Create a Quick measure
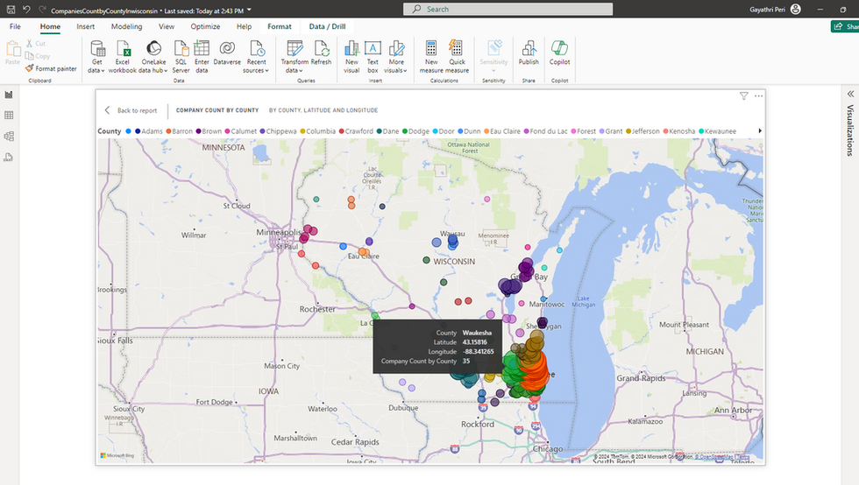The height and width of the screenshot is (485, 859). [x=457, y=56]
